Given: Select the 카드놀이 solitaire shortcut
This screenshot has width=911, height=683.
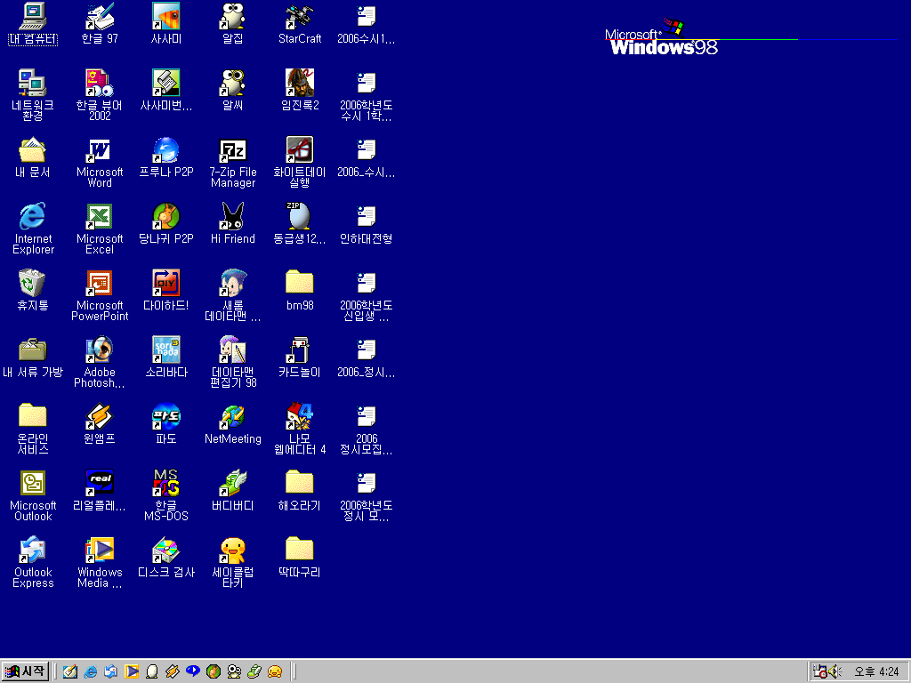Looking at the screenshot, I should point(300,358).
